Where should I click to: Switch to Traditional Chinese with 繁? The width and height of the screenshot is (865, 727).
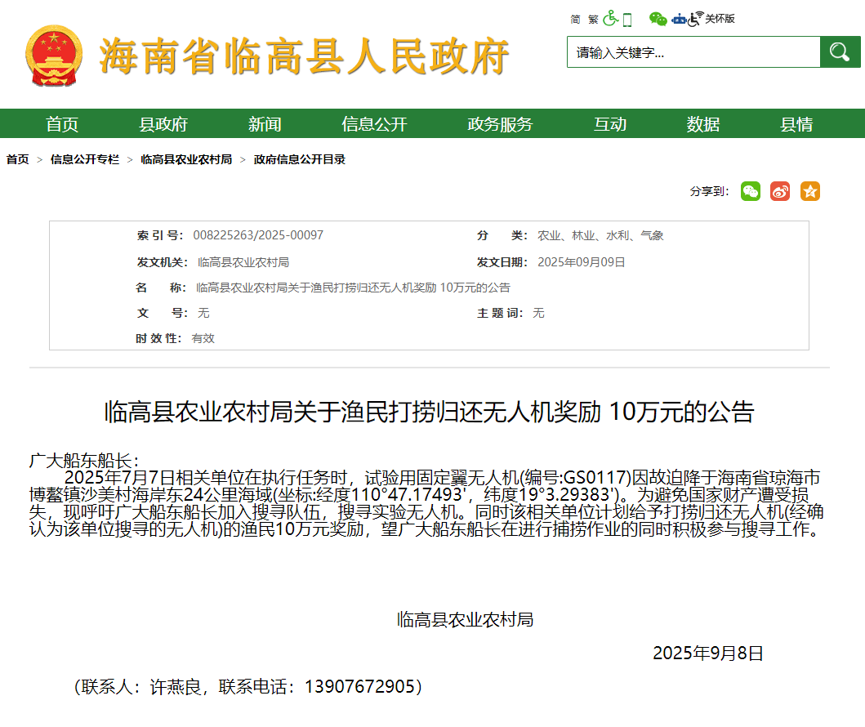[x=593, y=19]
